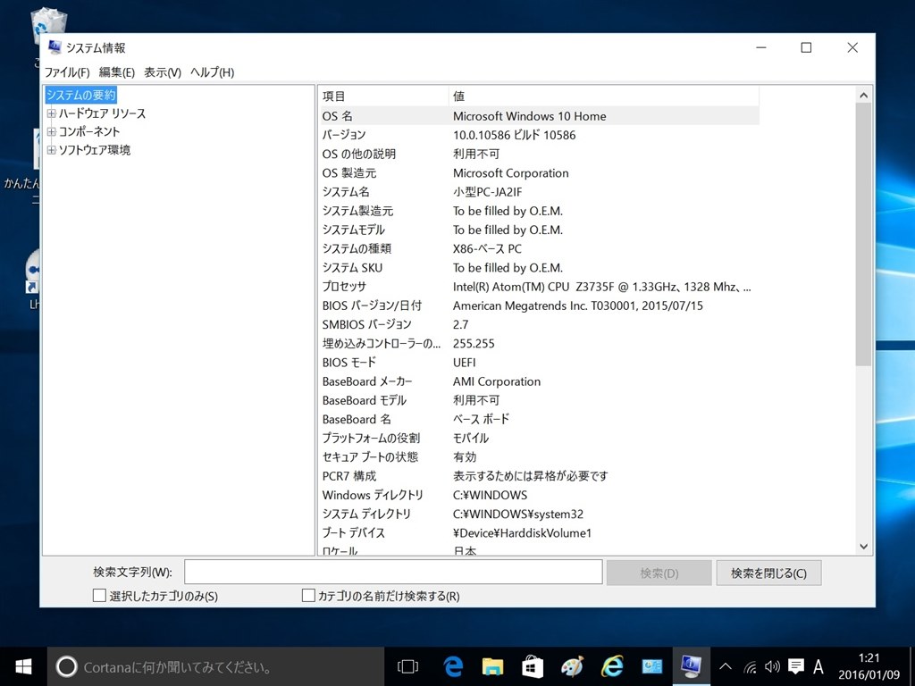915x686 pixels.
Task: Expand the コンポーネント tree node
Action: (x=51, y=131)
